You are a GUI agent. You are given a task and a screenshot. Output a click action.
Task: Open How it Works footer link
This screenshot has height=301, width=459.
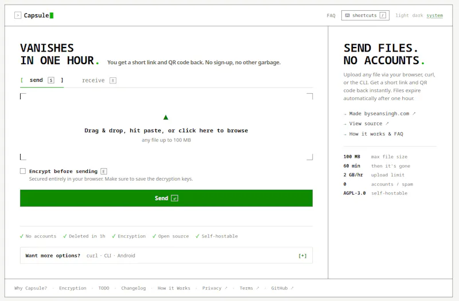point(174,288)
